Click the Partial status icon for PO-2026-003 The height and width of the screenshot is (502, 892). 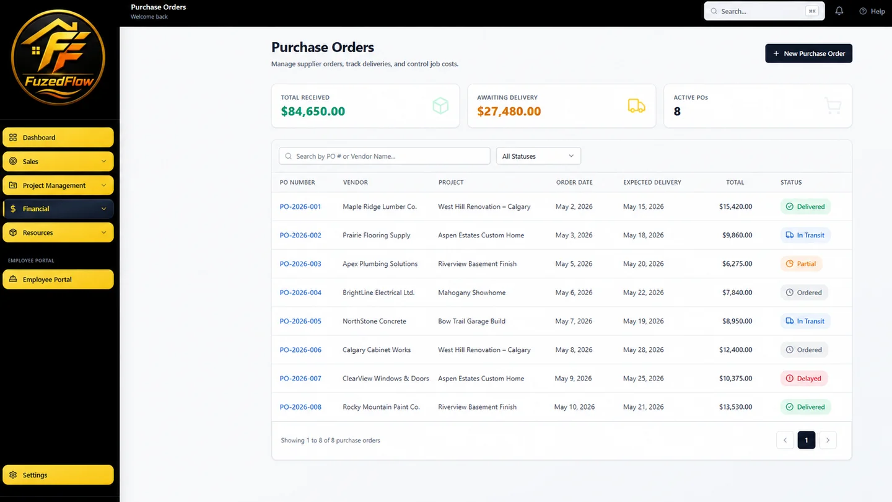click(790, 264)
